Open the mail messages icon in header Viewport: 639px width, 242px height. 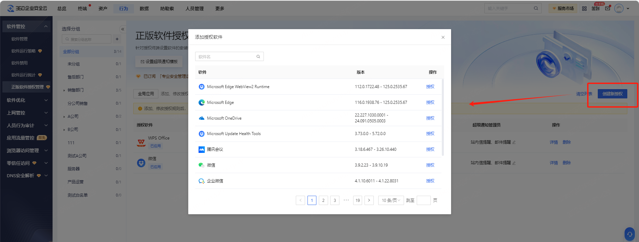tap(608, 8)
